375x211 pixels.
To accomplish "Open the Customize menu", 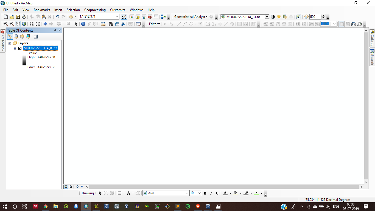I will (118, 10).
